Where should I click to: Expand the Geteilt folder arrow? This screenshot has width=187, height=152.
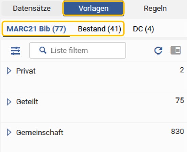point(9,102)
